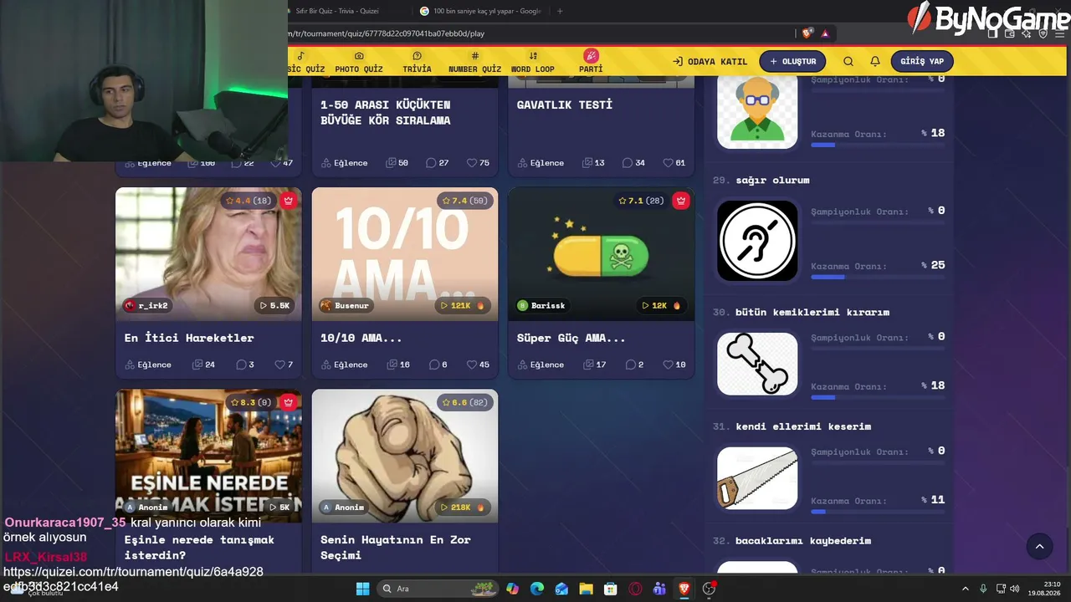Image resolution: width=1071 pixels, height=602 pixels.
Task: Click the crown badge on 'Eşinle nerede' card
Action: click(289, 402)
